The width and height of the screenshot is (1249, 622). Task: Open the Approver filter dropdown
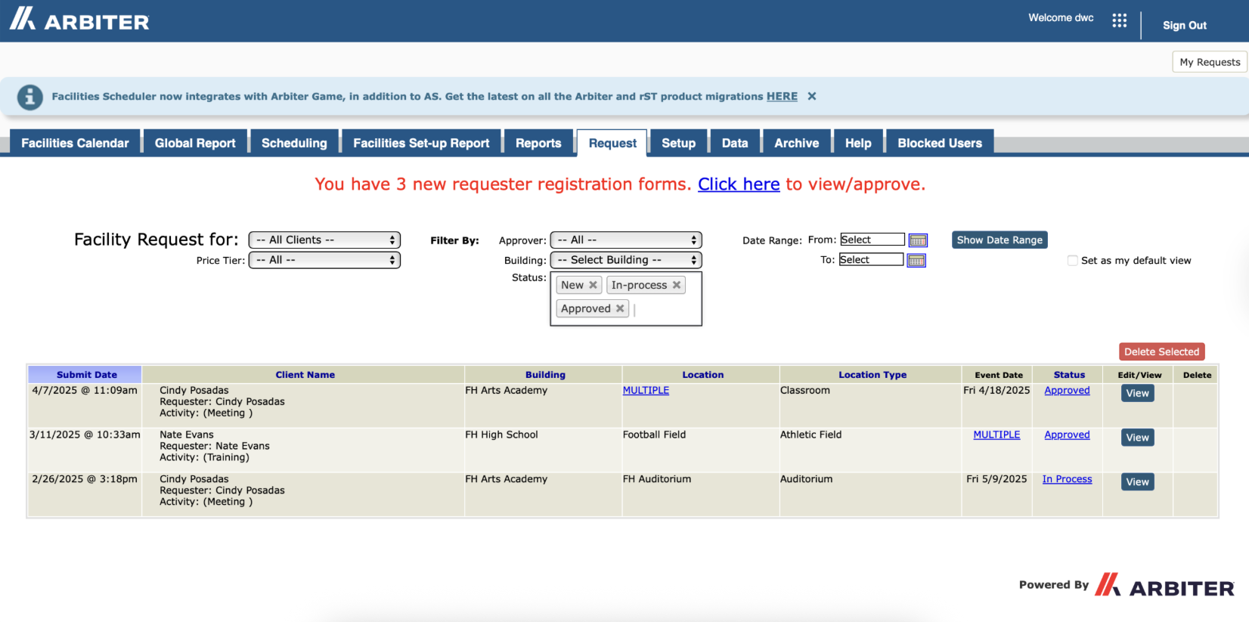pos(626,240)
